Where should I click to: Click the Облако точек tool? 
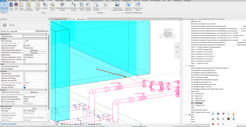[x=52, y=7]
